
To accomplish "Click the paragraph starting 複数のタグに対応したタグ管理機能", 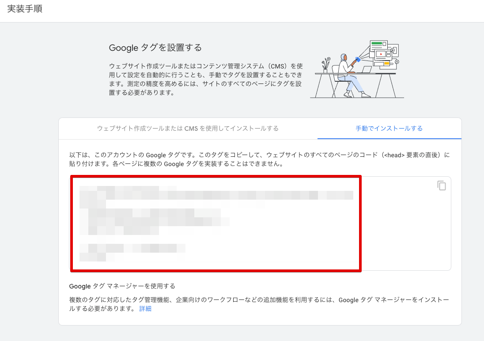I will pyautogui.click(x=259, y=304).
